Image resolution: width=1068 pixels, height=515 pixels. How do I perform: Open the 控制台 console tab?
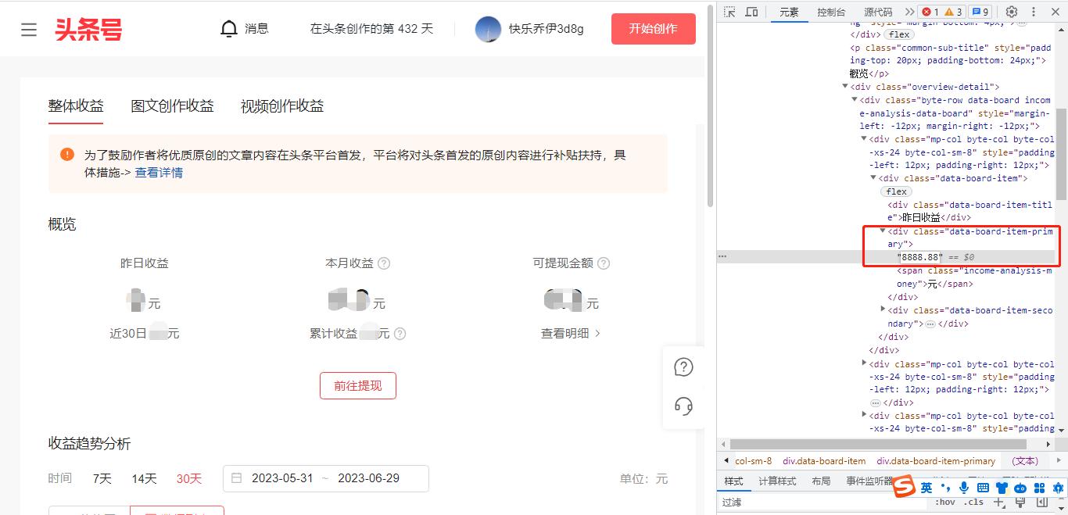coord(831,12)
